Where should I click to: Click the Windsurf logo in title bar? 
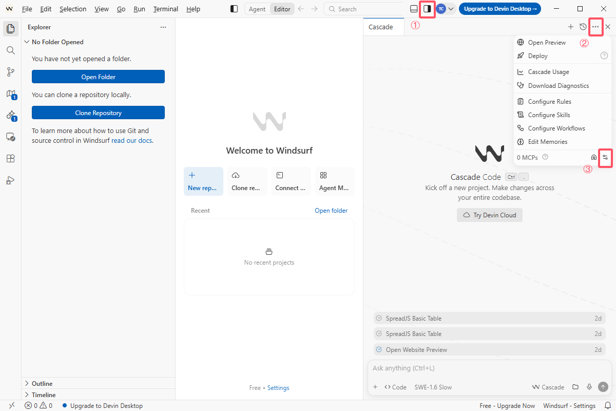click(x=9, y=9)
